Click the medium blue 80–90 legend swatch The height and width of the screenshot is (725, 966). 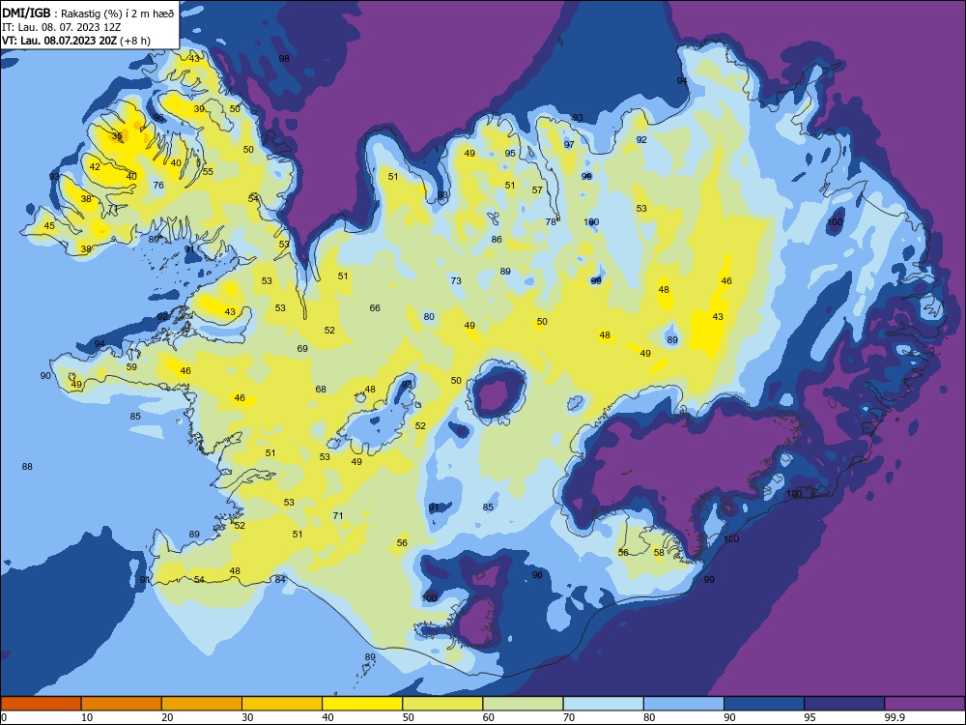tap(684, 704)
